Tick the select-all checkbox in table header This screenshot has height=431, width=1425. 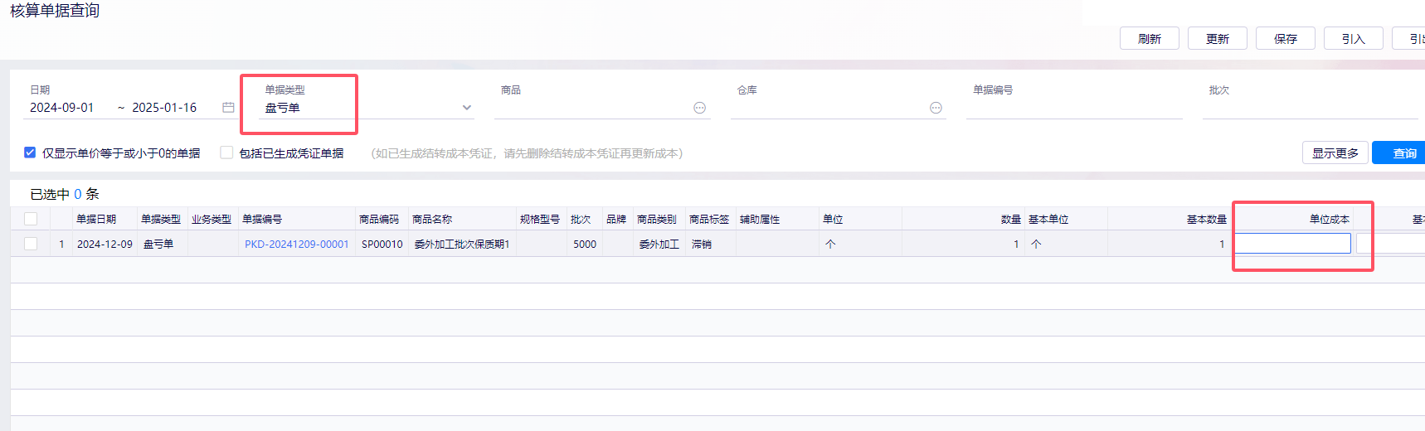point(31,219)
